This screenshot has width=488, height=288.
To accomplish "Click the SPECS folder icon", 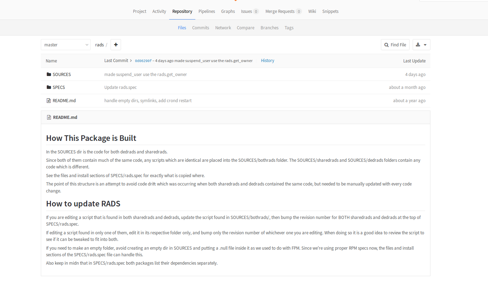I will 49,87.
